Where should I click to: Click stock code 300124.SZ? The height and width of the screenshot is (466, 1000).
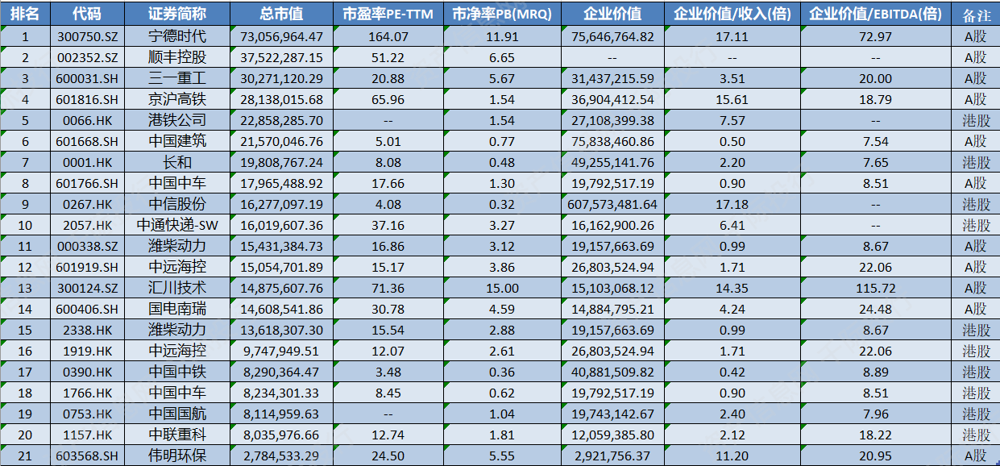[88, 288]
